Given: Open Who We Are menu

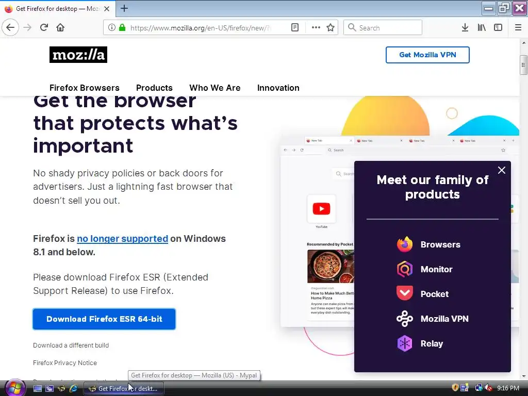Looking at the screenshot, I should click(215, 88).
